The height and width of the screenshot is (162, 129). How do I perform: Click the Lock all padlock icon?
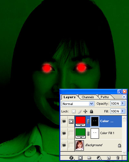(x=91, y=111)
